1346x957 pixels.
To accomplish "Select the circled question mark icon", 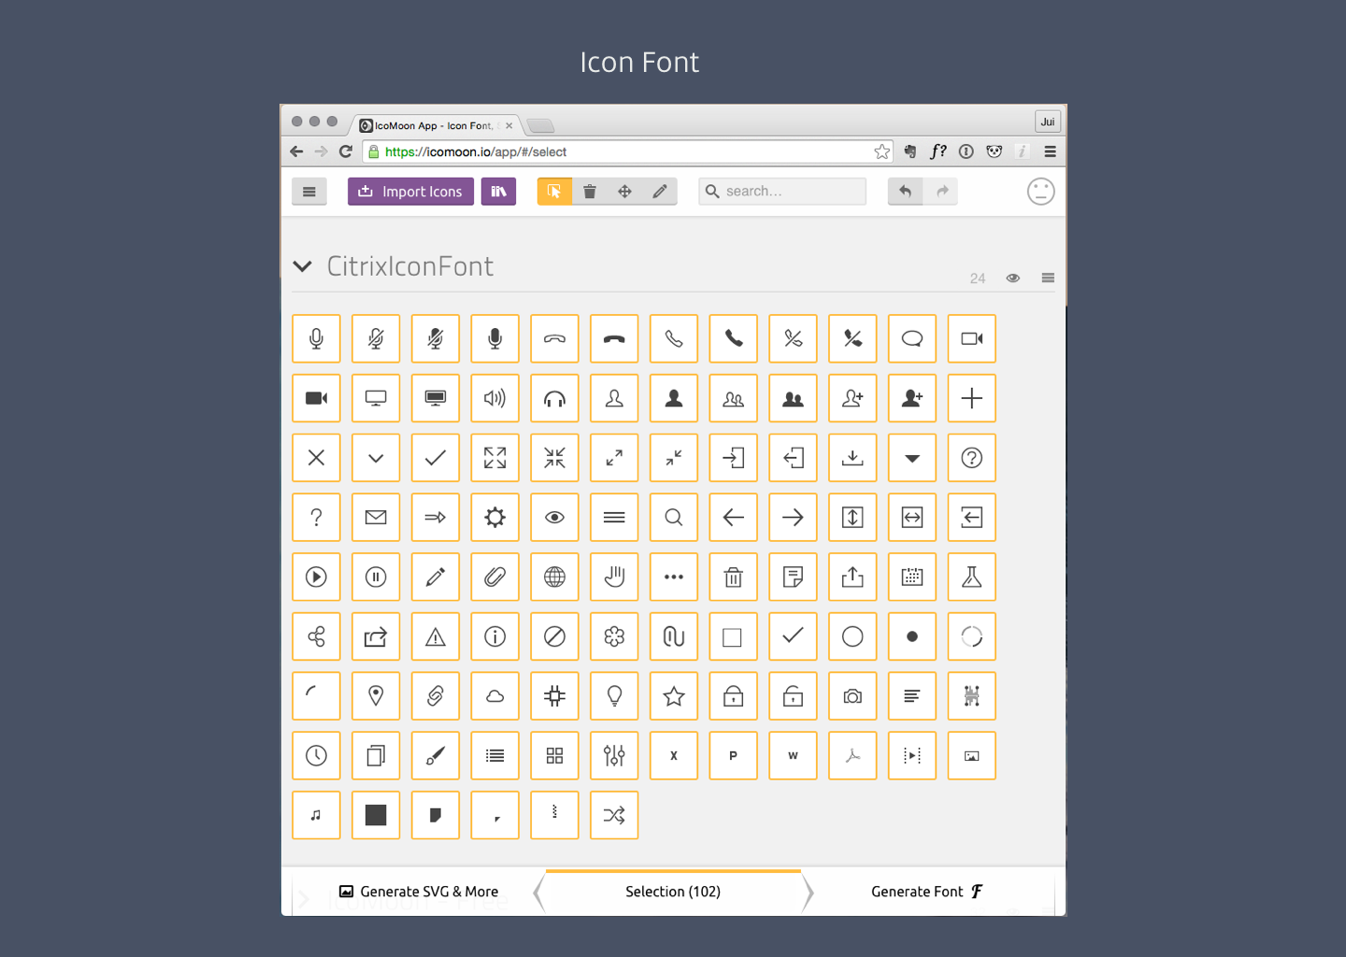I will [972, 458].
